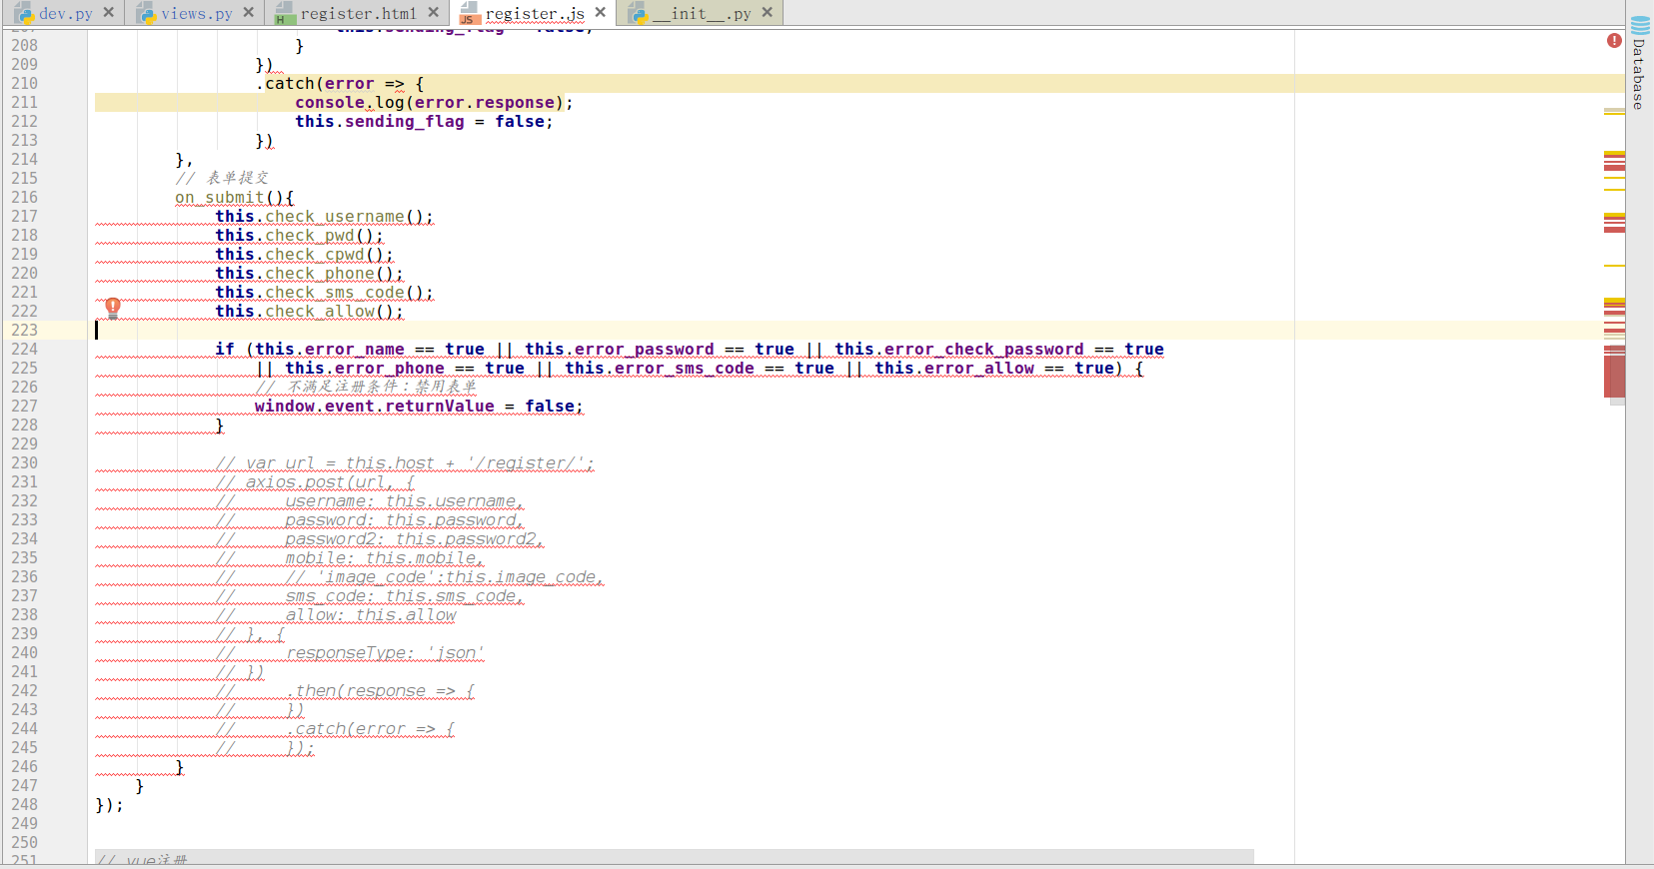Close the __init__.py tab
This screenshot has width=1654, height=869.
coord(768,13)
